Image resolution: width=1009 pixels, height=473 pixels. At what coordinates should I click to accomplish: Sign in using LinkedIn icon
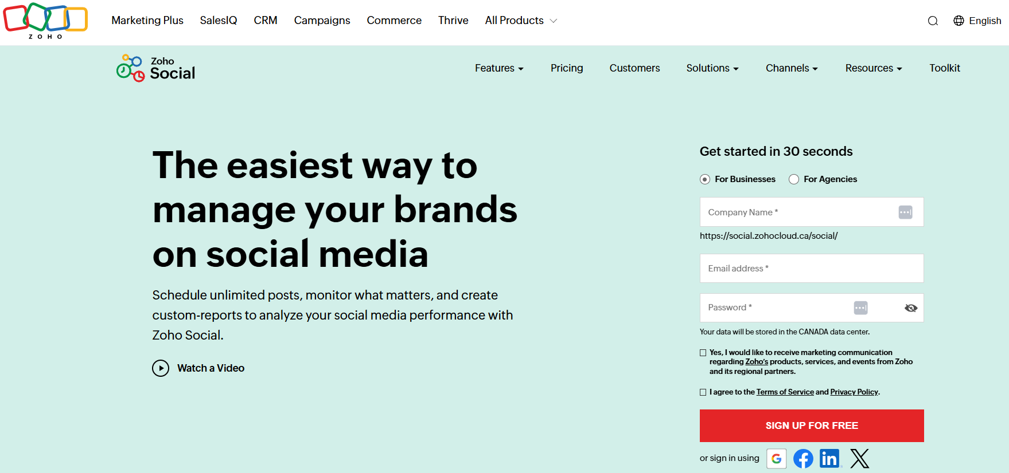click(829, 458)
